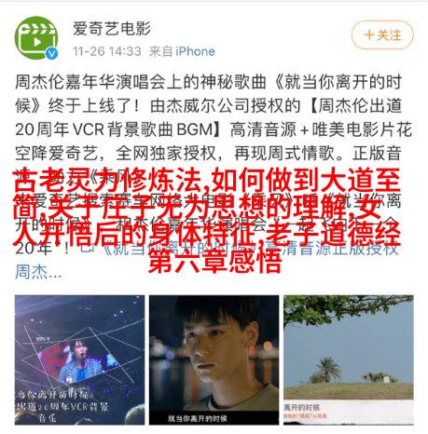Click the blue verified V badge
The width and height of the screenshot is (428, 434).
51,53
